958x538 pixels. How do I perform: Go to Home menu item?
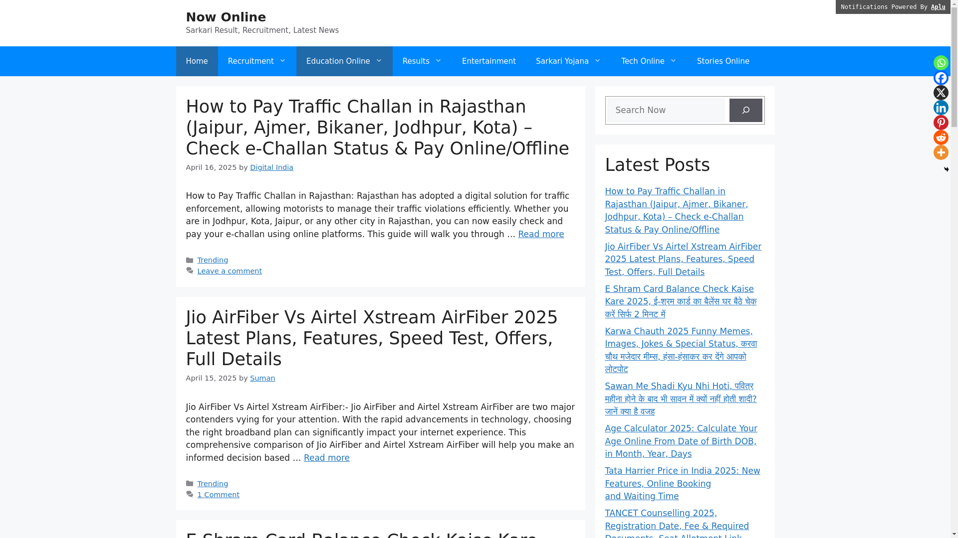[197, 61]
